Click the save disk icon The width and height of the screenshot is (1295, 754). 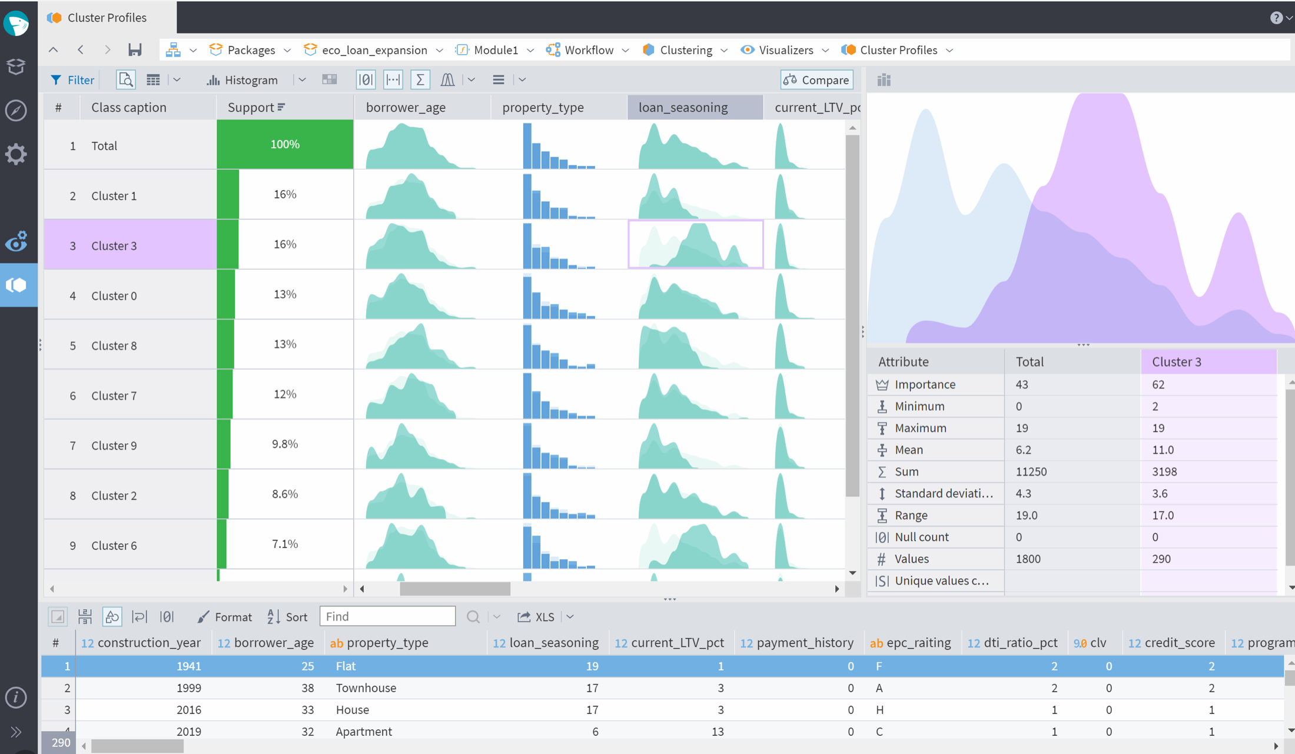click(135, 50)
